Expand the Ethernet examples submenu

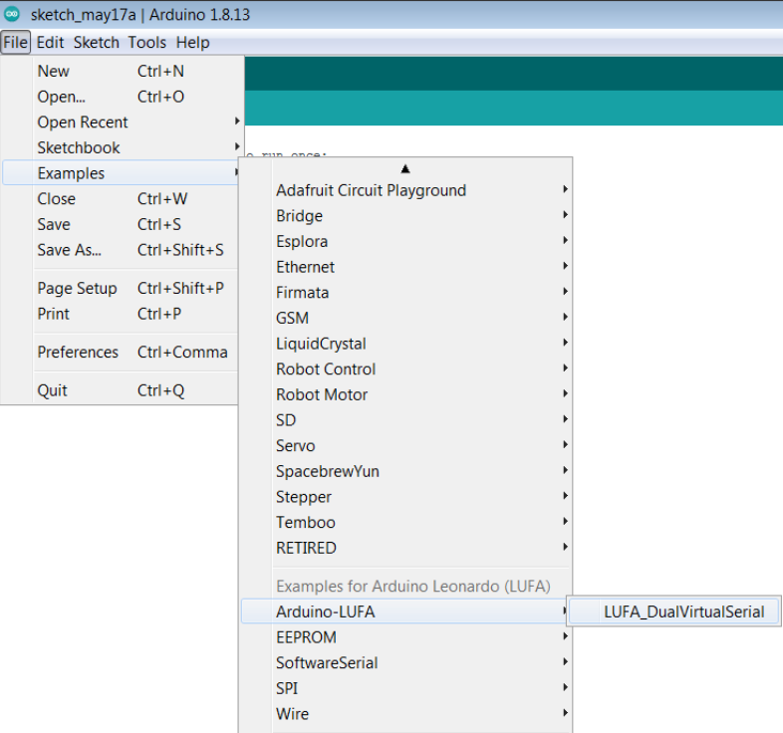(x=405, y=267)
